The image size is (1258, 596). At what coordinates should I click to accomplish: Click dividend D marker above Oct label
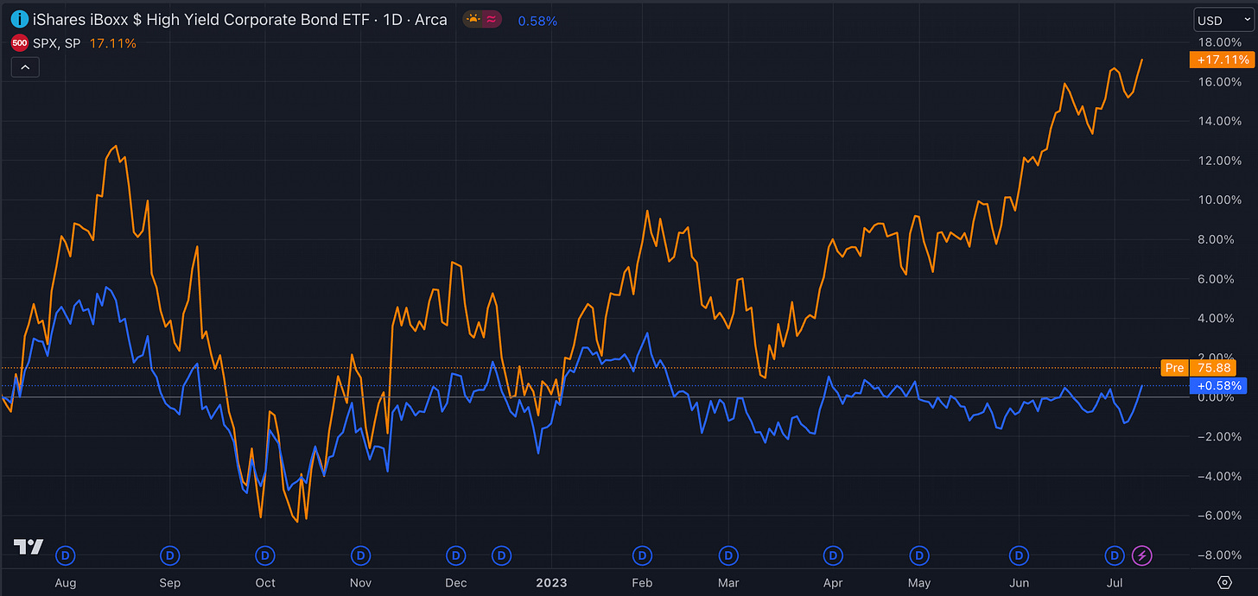[265, 555]
